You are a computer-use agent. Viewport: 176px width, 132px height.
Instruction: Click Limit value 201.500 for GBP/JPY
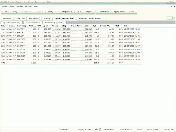click(x=88, y=29)
